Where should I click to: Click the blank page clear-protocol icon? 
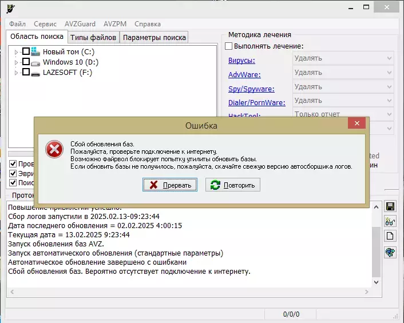point(390,236)
